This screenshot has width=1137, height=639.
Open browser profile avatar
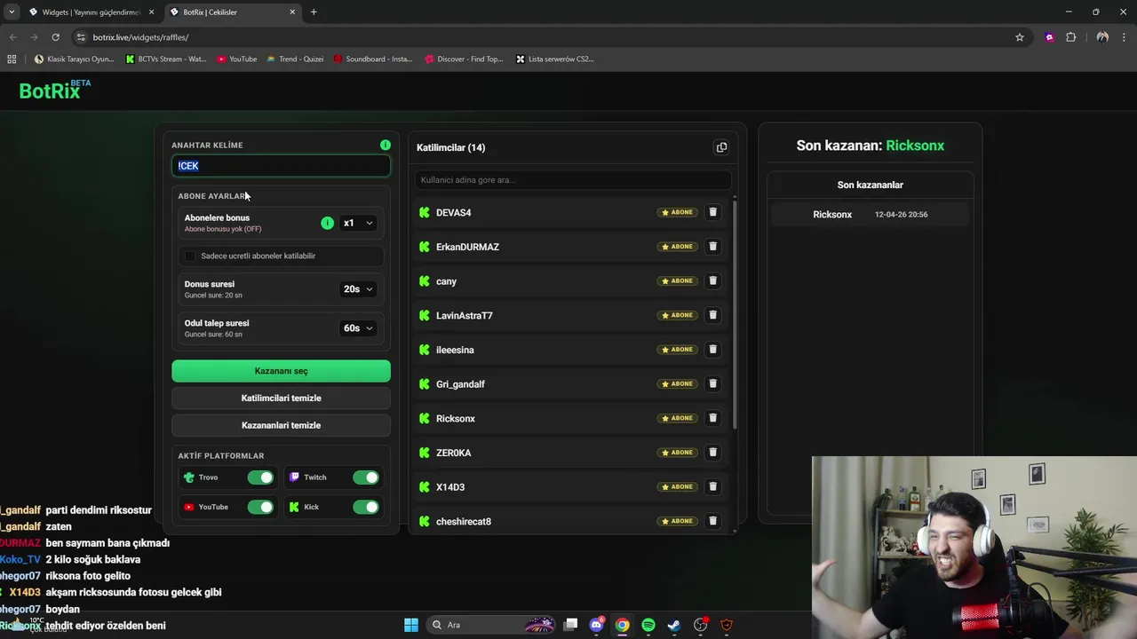click(1102, 37)
